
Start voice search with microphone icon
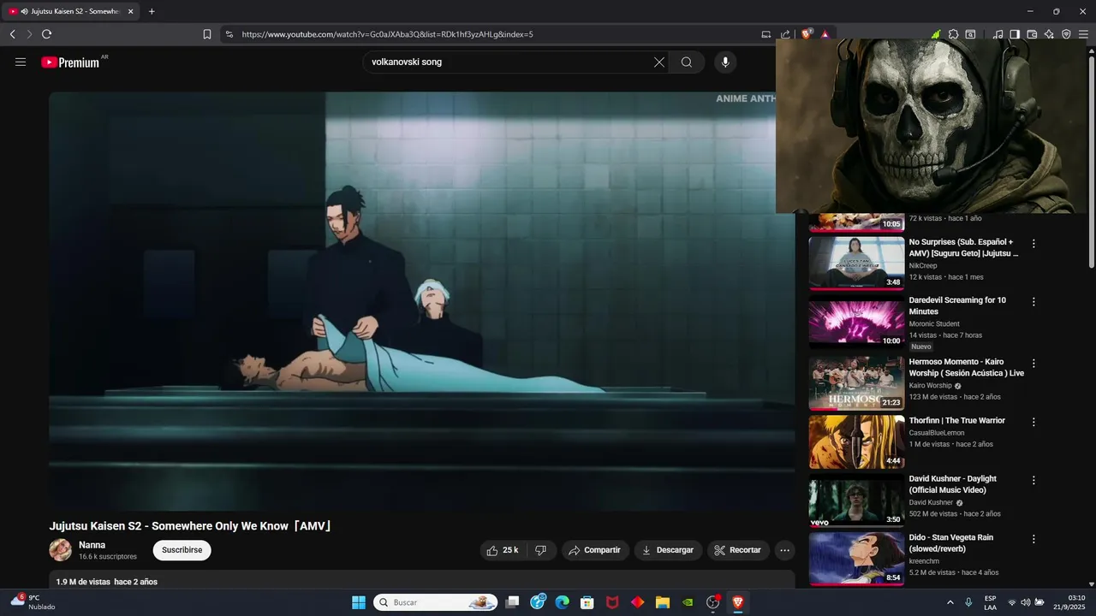point(725,62)
